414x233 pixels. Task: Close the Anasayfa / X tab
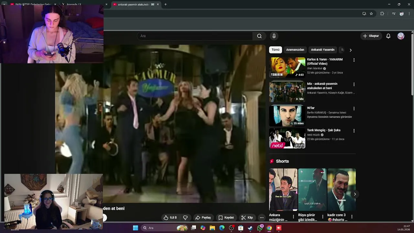tap(106, 5)
